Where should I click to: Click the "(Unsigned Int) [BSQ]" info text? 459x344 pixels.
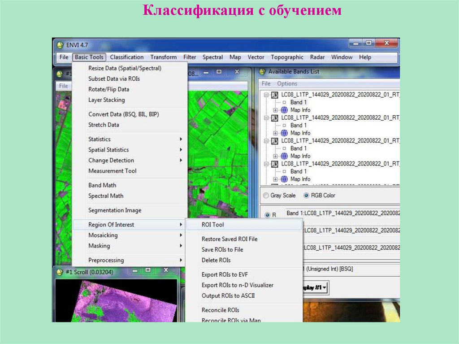(x=329, y=269)
